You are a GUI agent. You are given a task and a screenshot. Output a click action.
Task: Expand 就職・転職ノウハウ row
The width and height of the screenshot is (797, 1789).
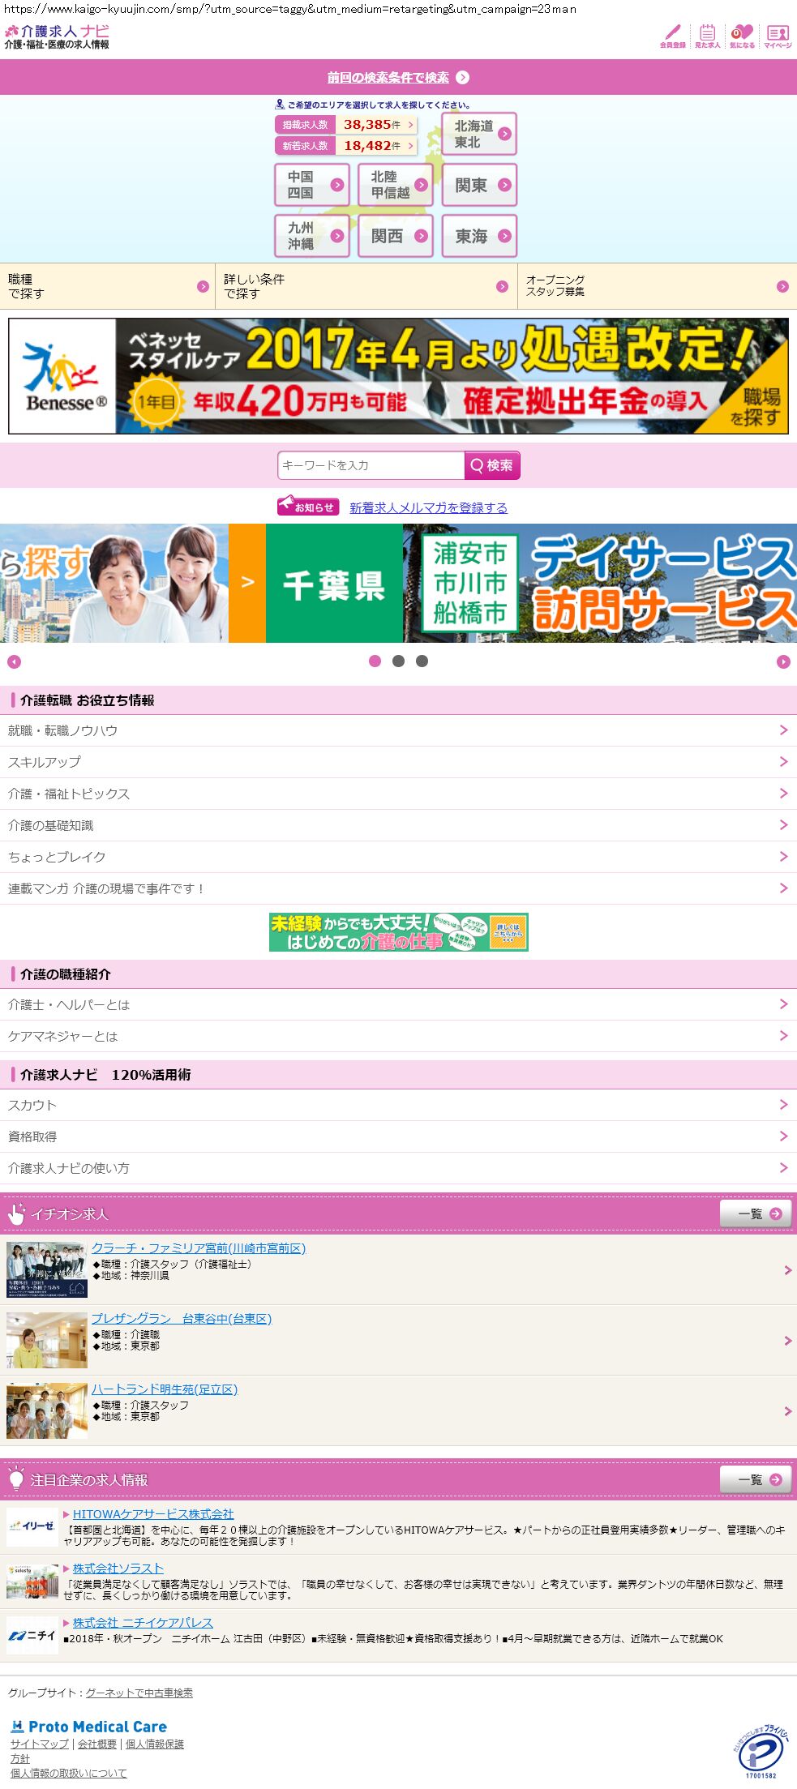point(398,730)
